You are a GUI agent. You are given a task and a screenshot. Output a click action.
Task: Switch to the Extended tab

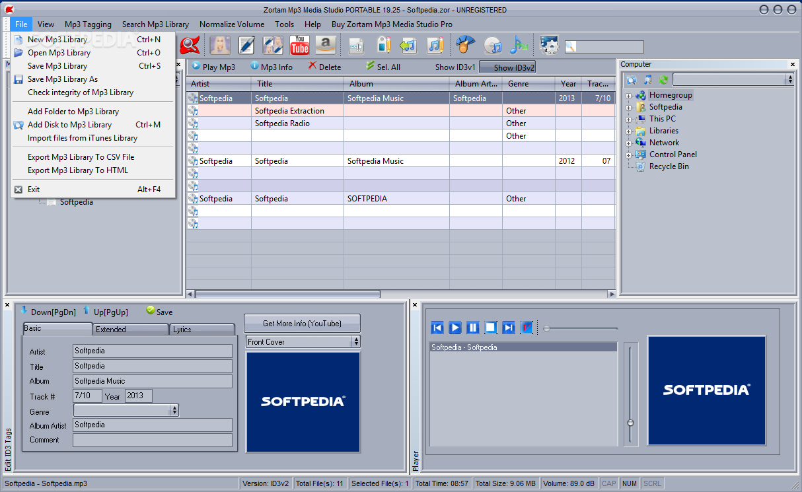click(131, 329)
